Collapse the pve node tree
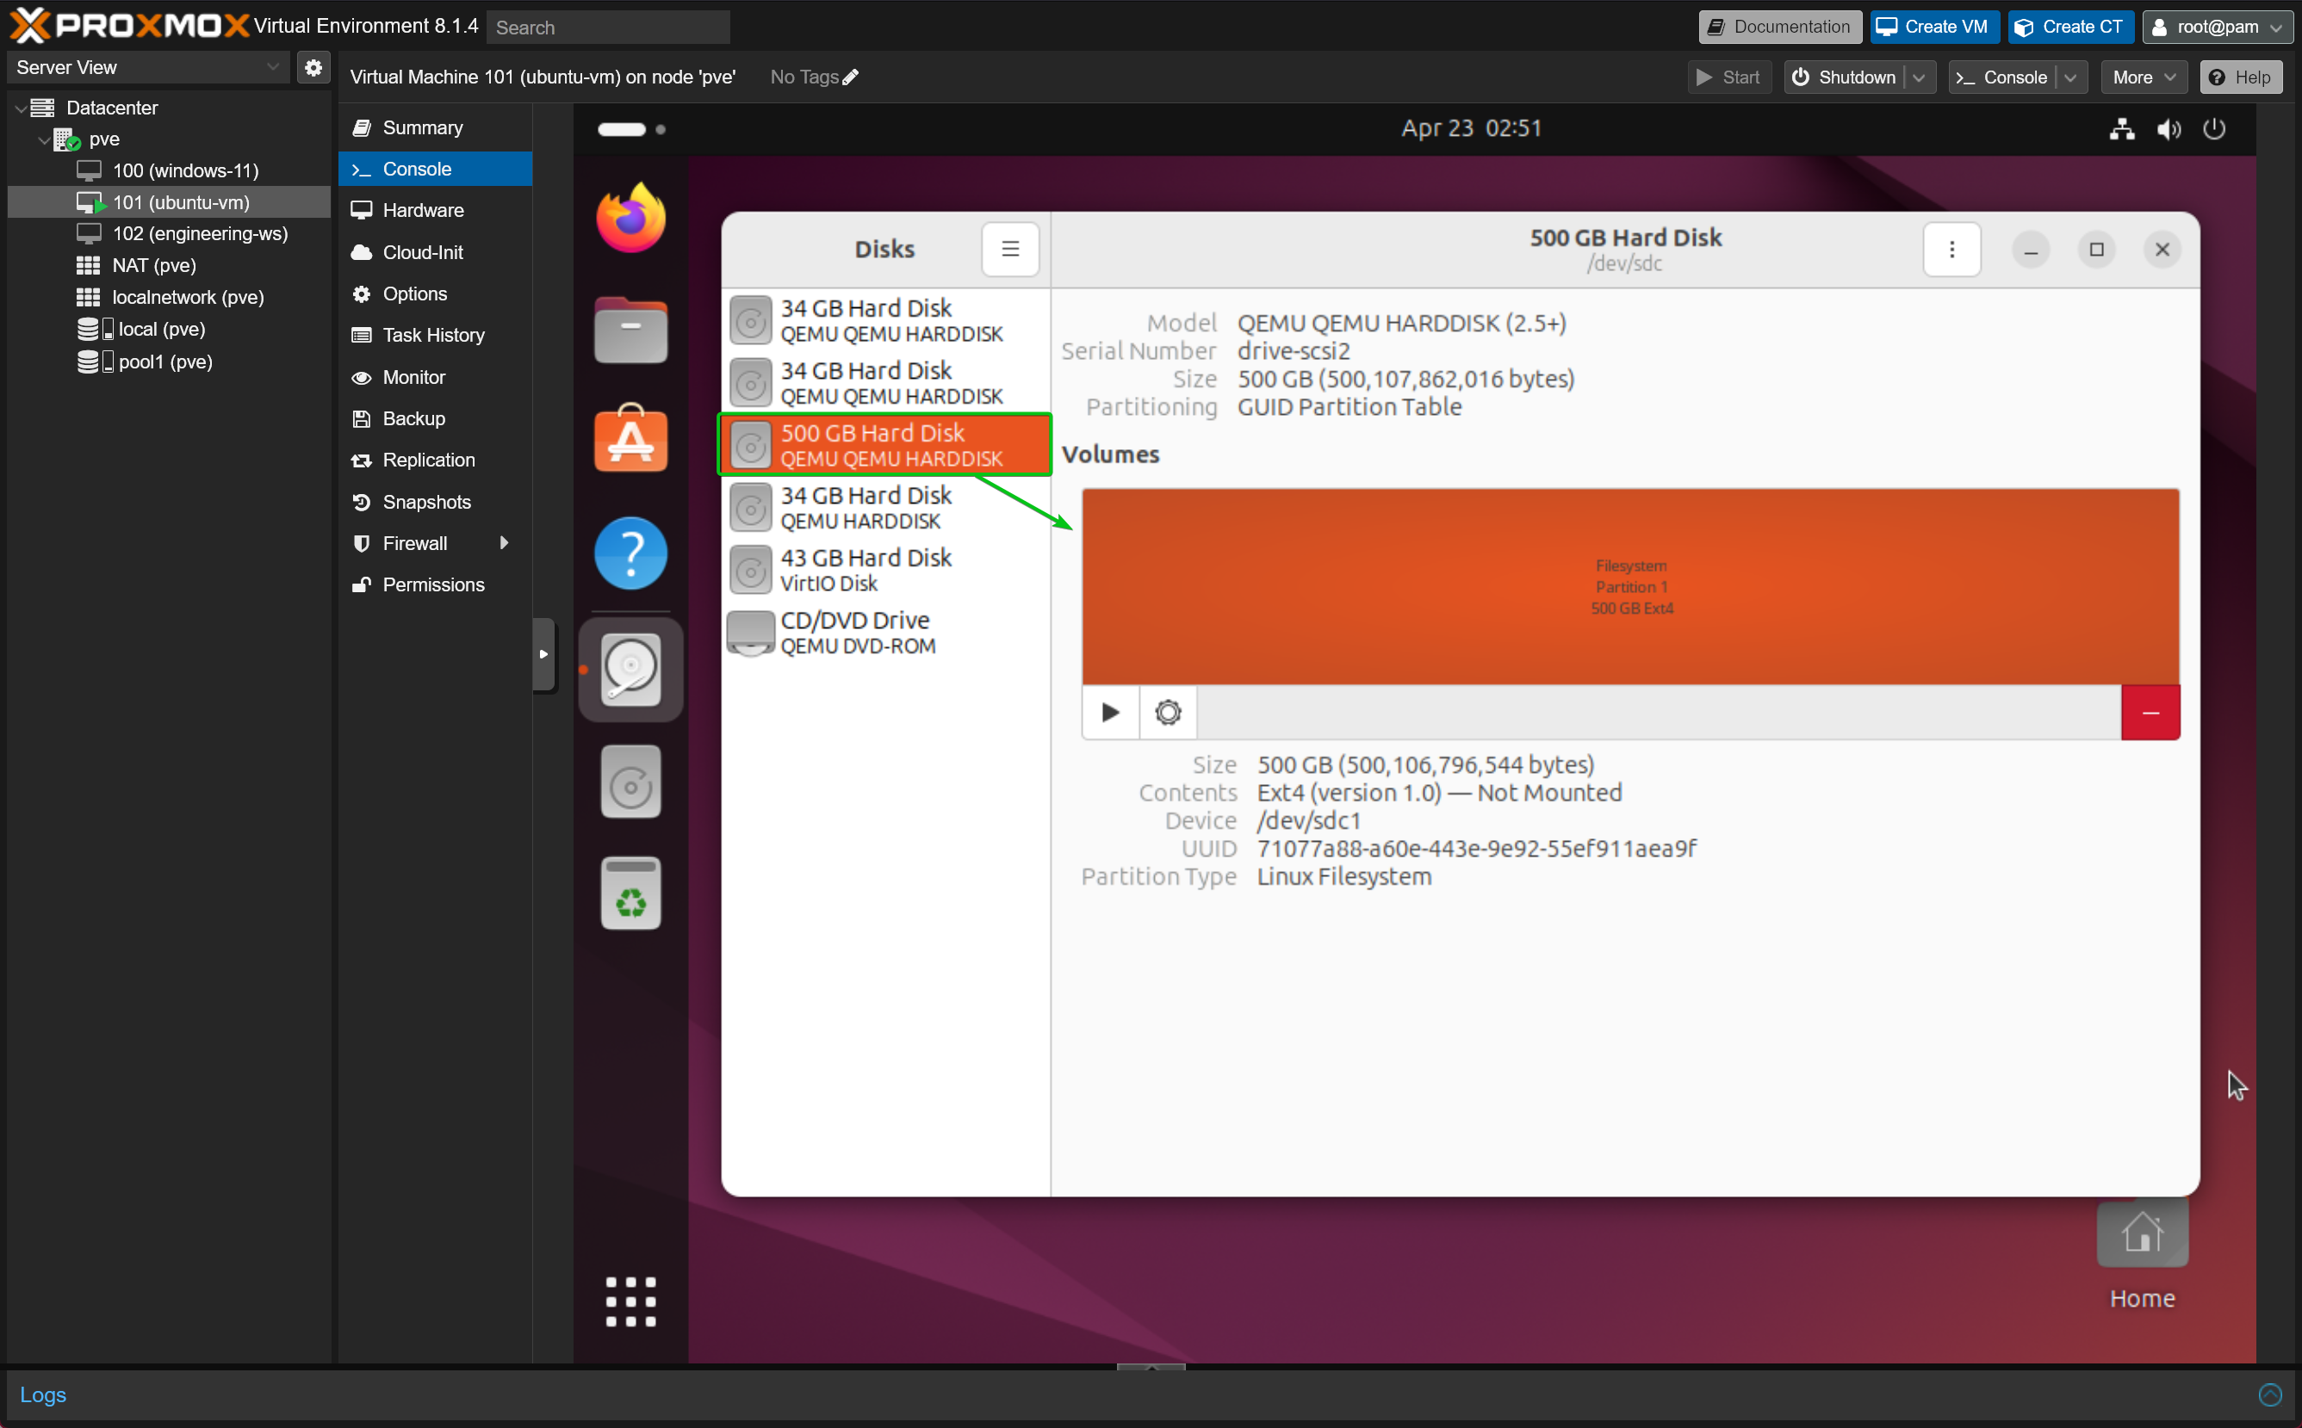Screen dimensions: 2302x1428 pos(43,139)
